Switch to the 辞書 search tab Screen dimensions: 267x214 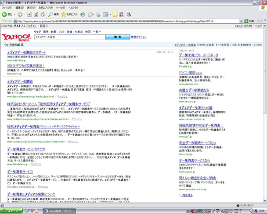tap(70, 32)
